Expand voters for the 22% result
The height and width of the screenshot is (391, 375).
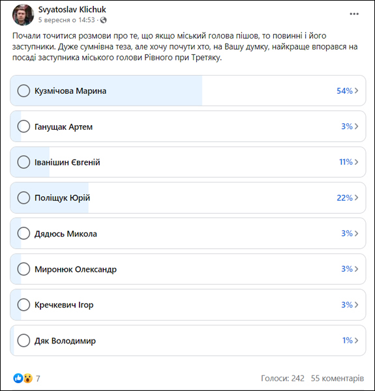348,197
